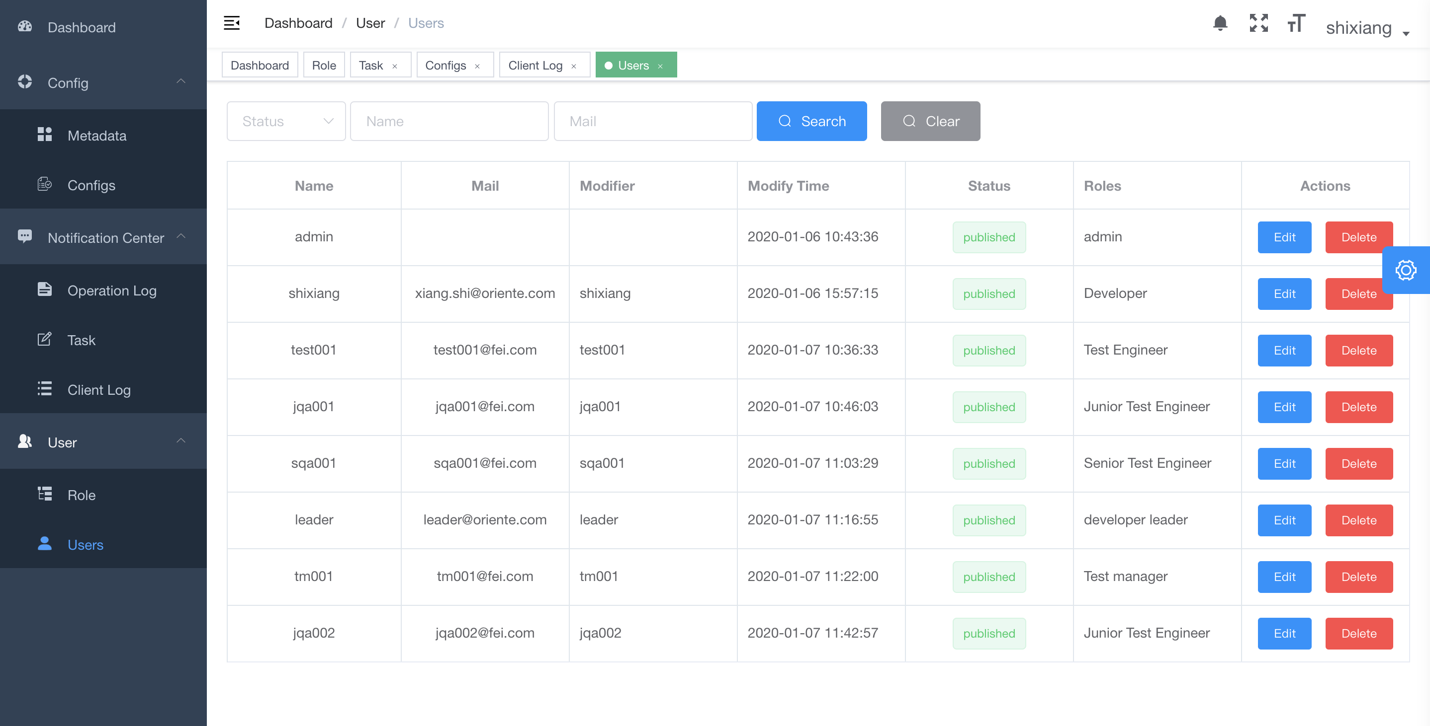Click the blue Search button
The width and height of the screenshot is (1430, 726).
click(811, 121)
